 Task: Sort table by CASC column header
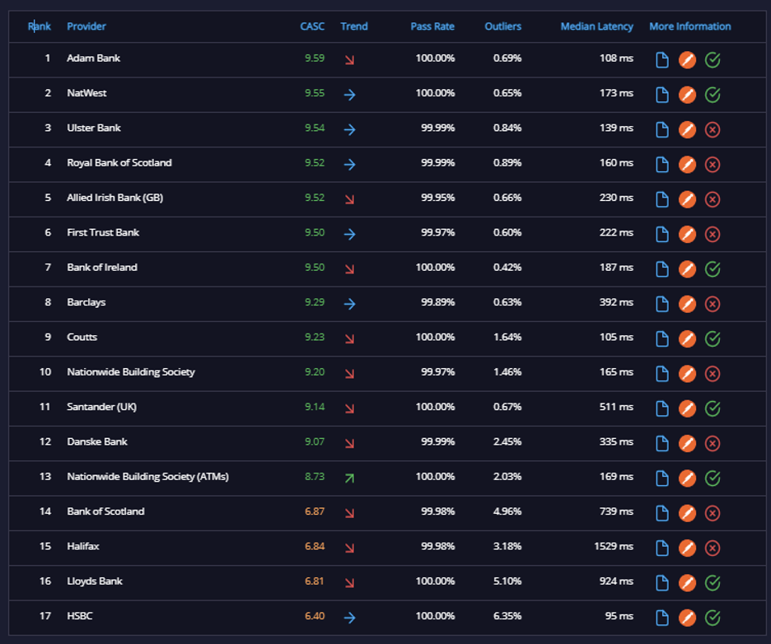312,26
